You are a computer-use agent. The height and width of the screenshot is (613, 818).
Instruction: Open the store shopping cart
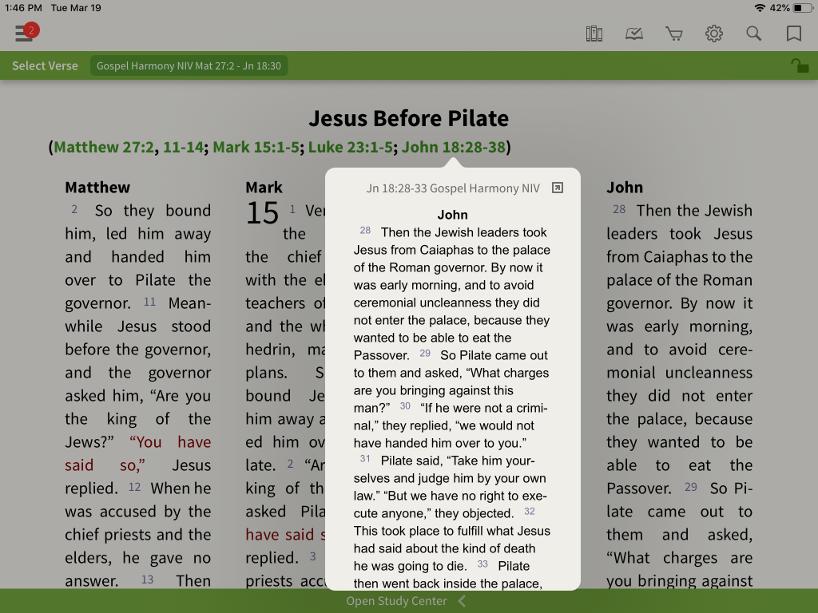click(x=673, y=34)
